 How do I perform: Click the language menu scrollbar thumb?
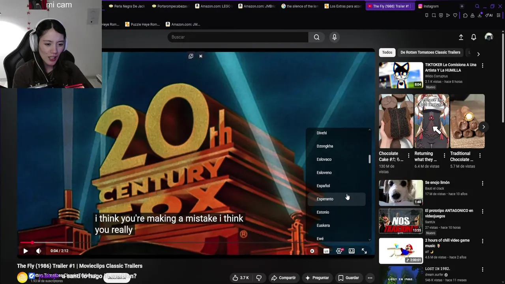coord(370,159)
